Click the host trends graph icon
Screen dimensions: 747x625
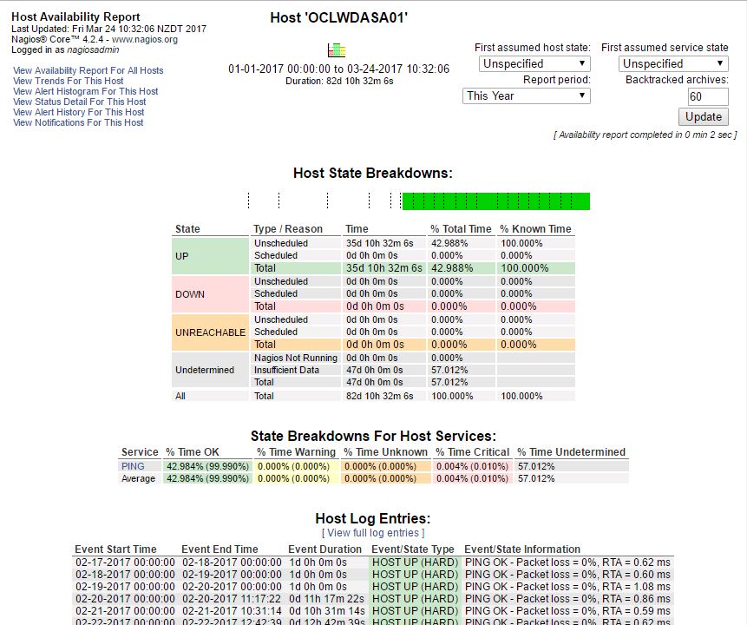click(x=337, y=50)
